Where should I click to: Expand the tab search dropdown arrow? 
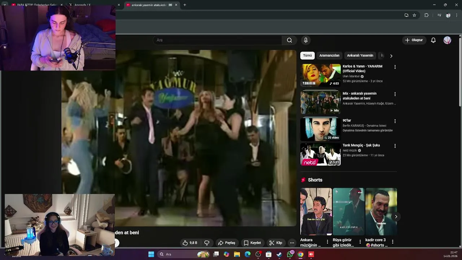[4, 5]
